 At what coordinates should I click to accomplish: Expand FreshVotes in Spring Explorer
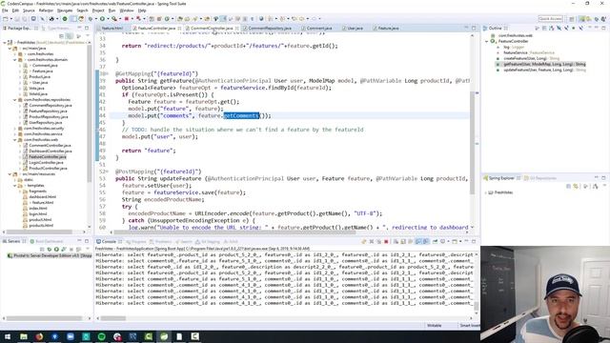click(x=486, y=192)
